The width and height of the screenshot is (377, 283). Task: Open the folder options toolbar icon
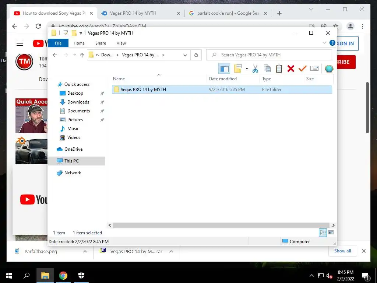[x=238, y=69]
